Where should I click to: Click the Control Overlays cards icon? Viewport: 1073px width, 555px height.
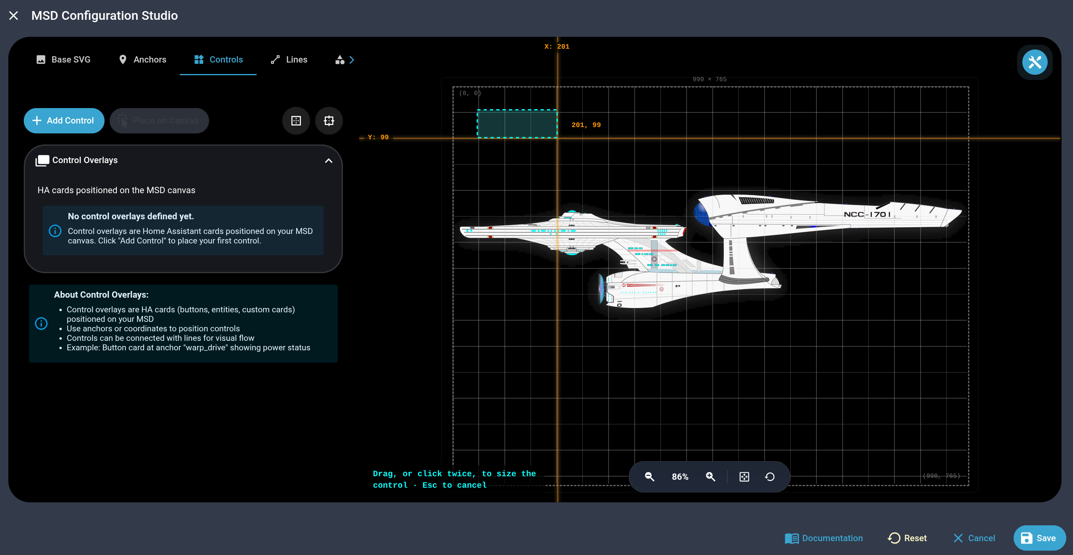[42, 161]
